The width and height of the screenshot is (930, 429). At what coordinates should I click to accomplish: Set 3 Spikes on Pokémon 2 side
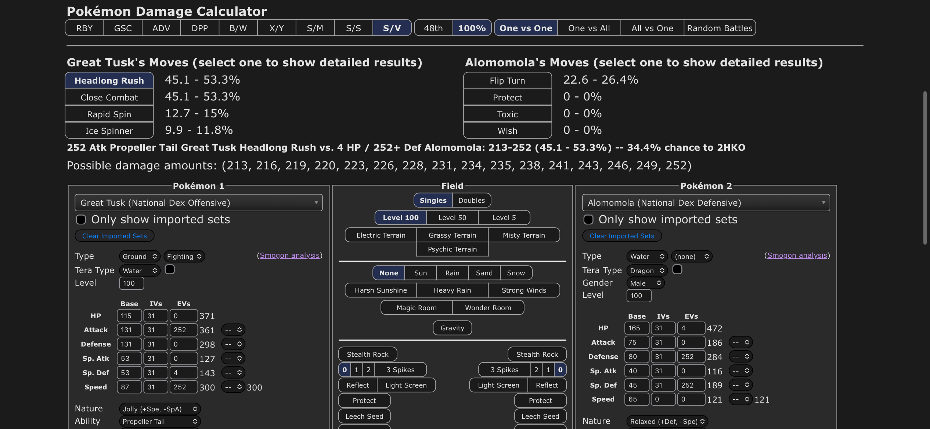click(504, 370)
